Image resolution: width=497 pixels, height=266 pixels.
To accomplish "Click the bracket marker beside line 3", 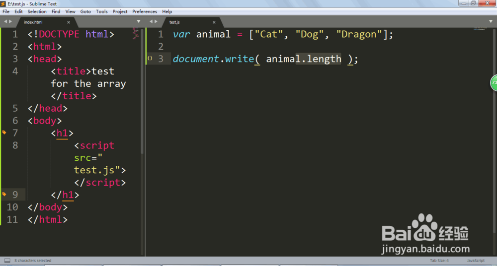I will (150, 58).
